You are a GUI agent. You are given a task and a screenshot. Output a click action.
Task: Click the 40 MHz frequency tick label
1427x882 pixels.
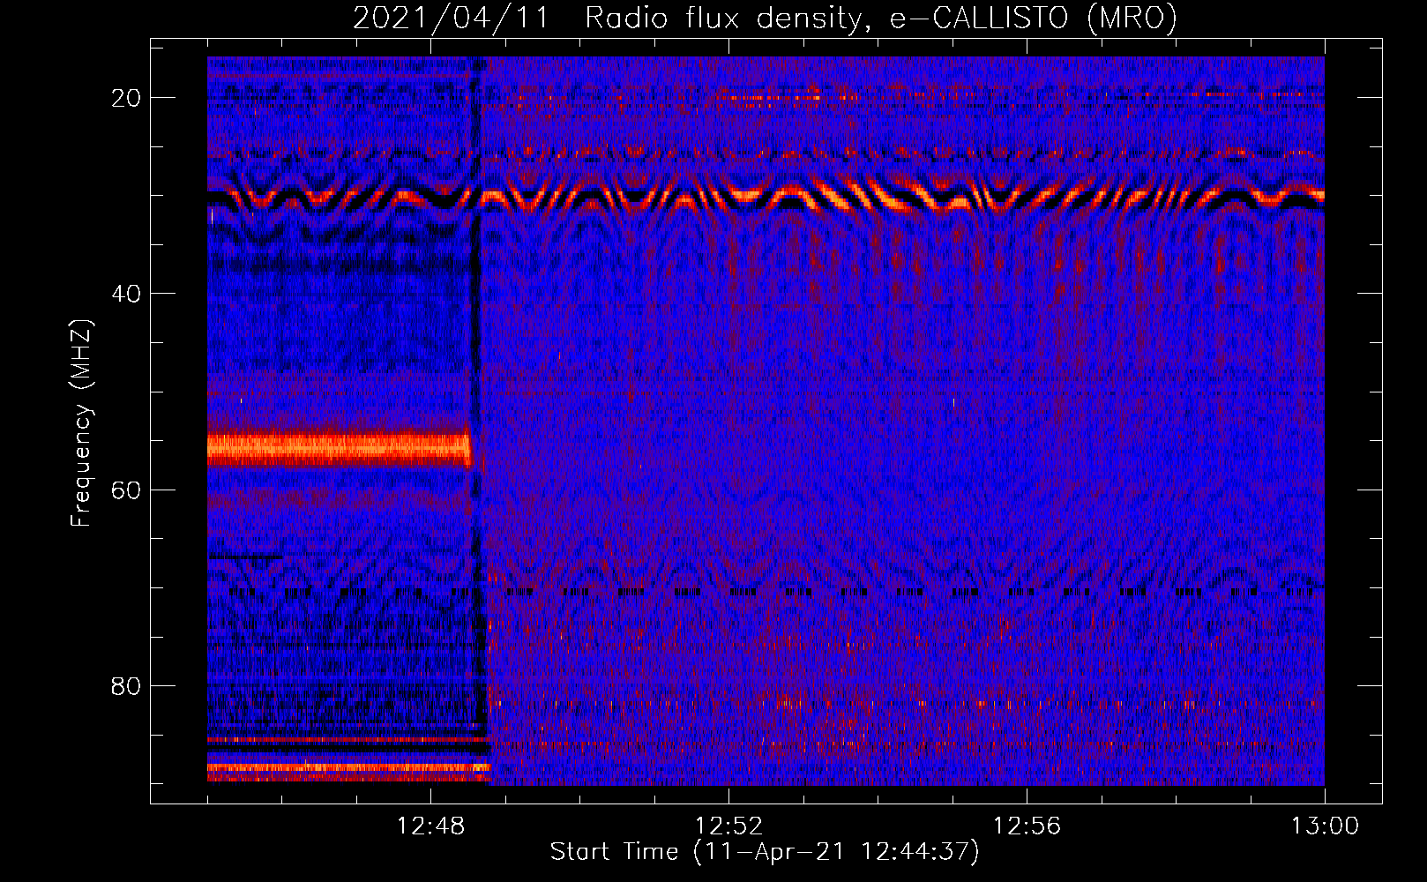[126, 294]
